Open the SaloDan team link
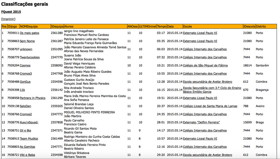The image size is (280, 159). 26,106
